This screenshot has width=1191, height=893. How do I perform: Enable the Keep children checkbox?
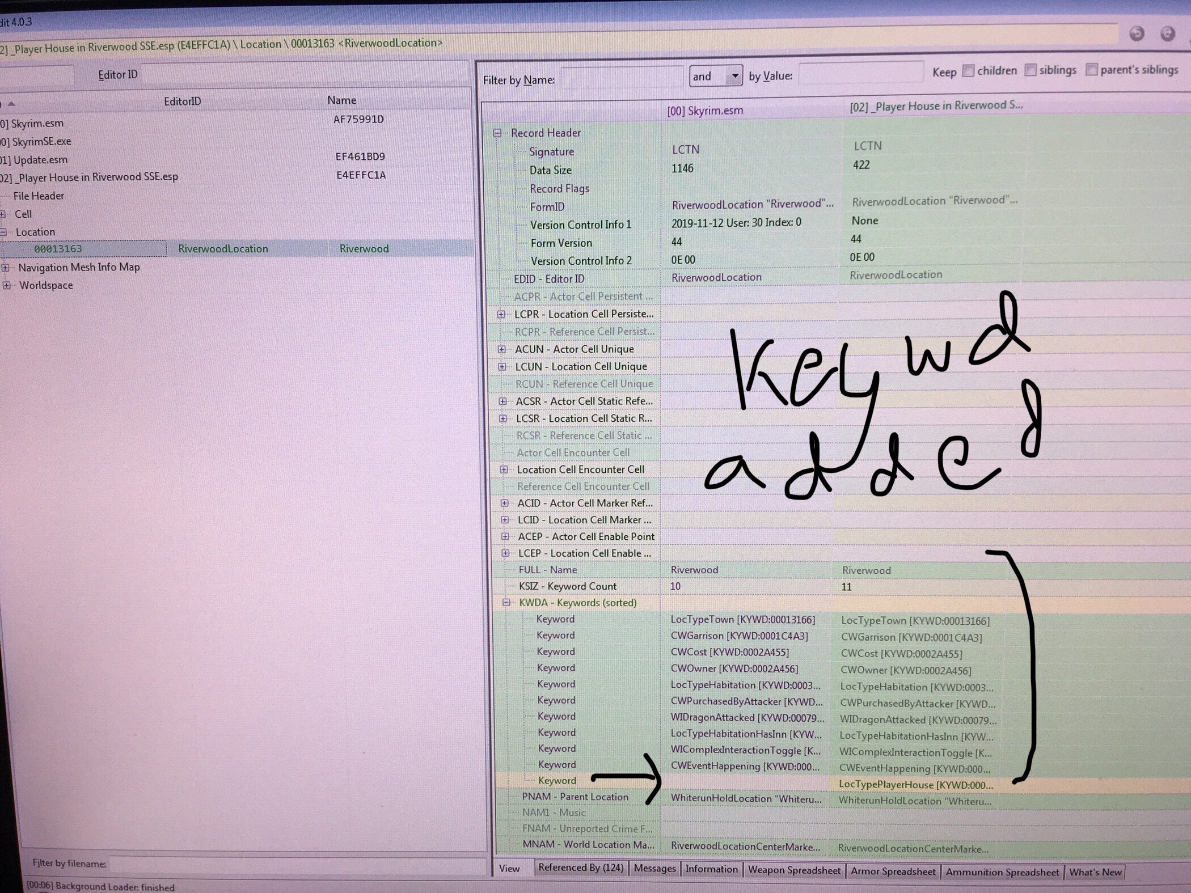click(969, 71)
